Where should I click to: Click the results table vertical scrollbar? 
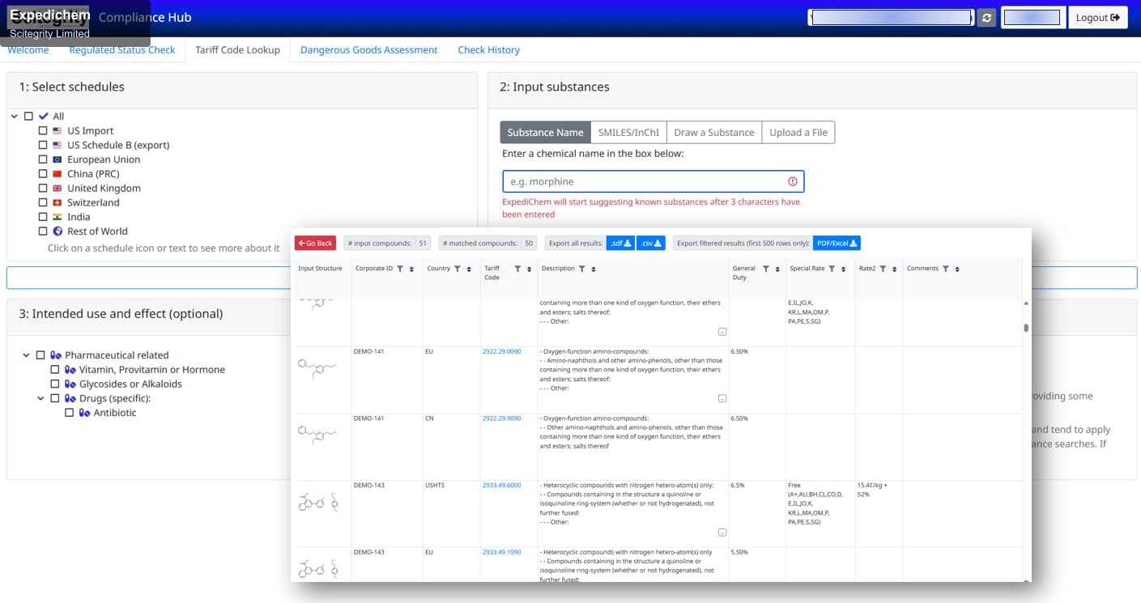pos(1026,328)
